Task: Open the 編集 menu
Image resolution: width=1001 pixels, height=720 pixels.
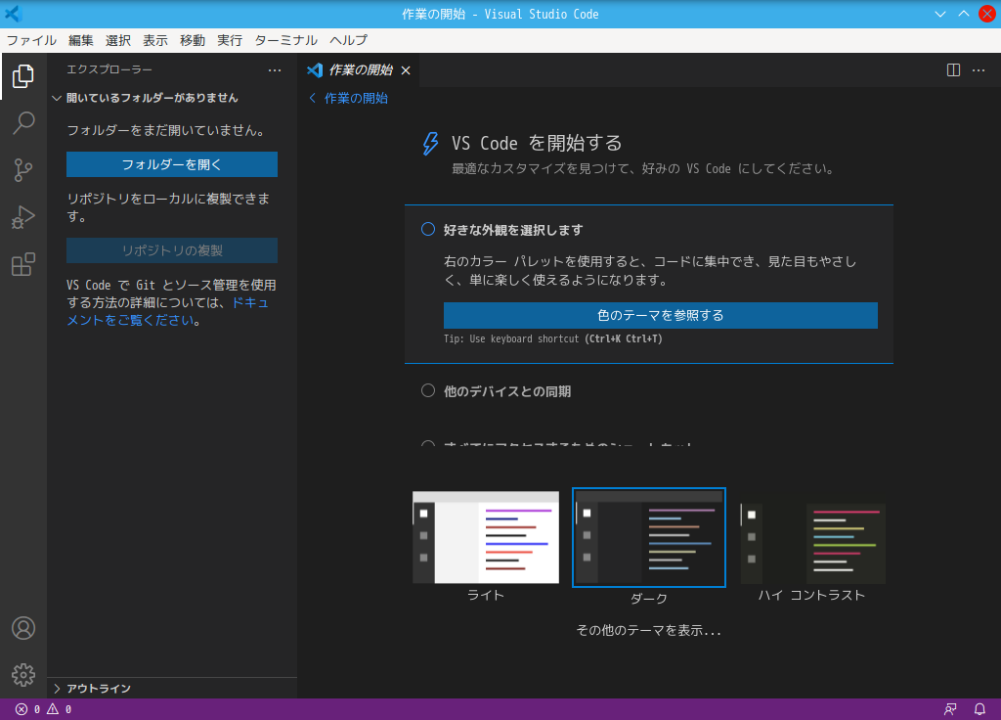Action: coord(81,40)
